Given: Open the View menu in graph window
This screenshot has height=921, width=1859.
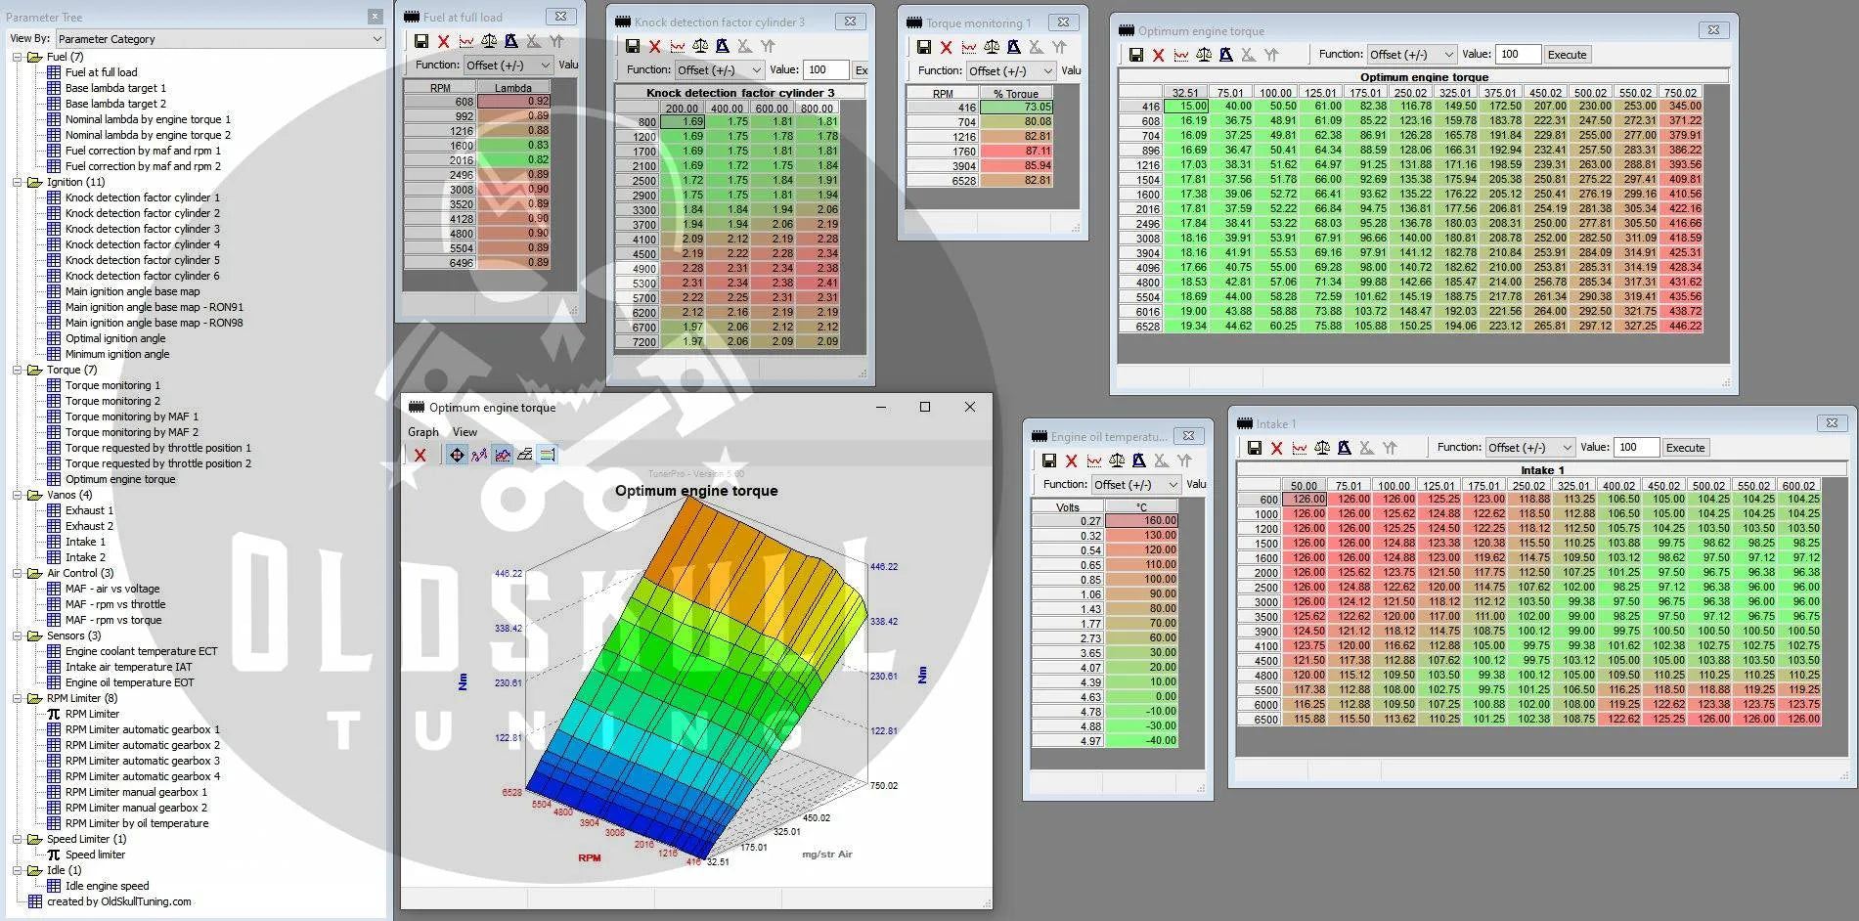Looking at the screenshot, I should tap(465, 432).
